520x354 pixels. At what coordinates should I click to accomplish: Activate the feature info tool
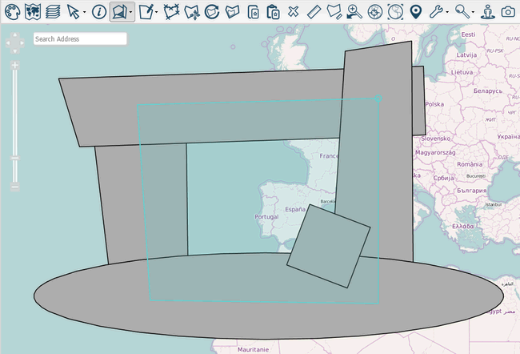click(98, 11)
